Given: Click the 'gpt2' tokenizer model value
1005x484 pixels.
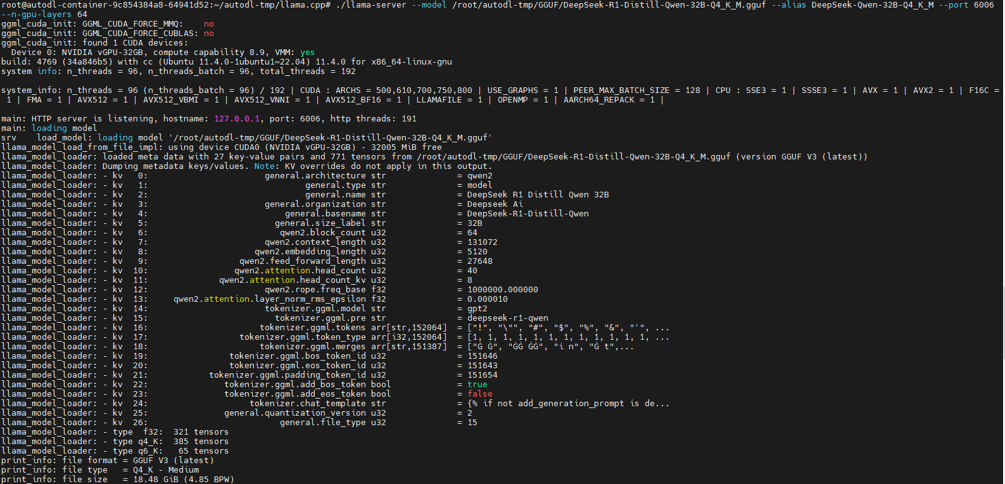Looking at the screenshot, I should (x=477, y=309).
